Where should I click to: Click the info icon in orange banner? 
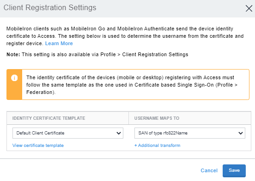(x=14, y=78)
